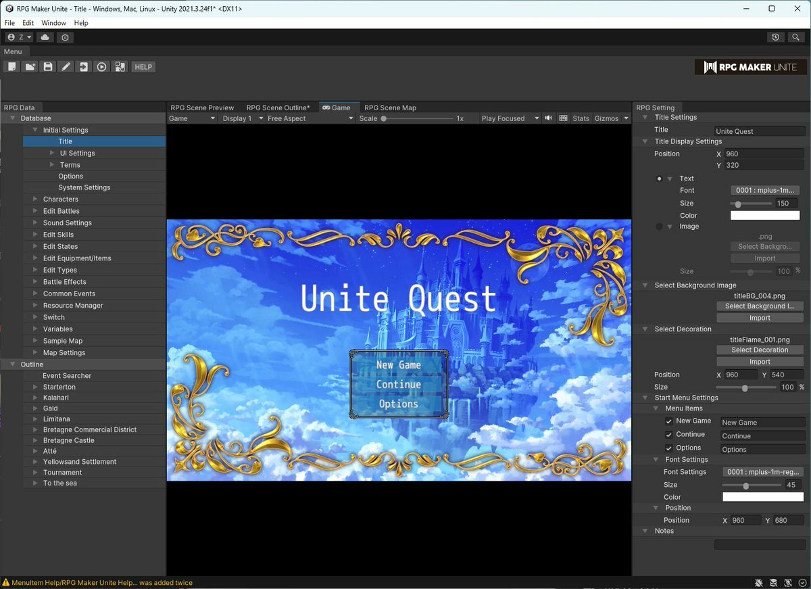Click the open project folder icon

tap(30, 67)
